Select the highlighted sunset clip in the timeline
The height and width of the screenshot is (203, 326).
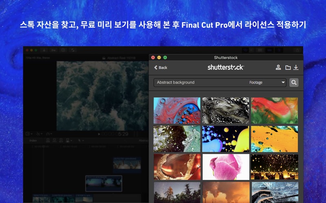tap(104, 184)
